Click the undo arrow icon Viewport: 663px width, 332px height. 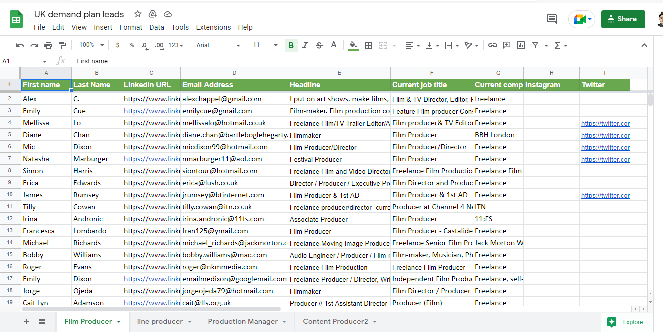point(20,45)
